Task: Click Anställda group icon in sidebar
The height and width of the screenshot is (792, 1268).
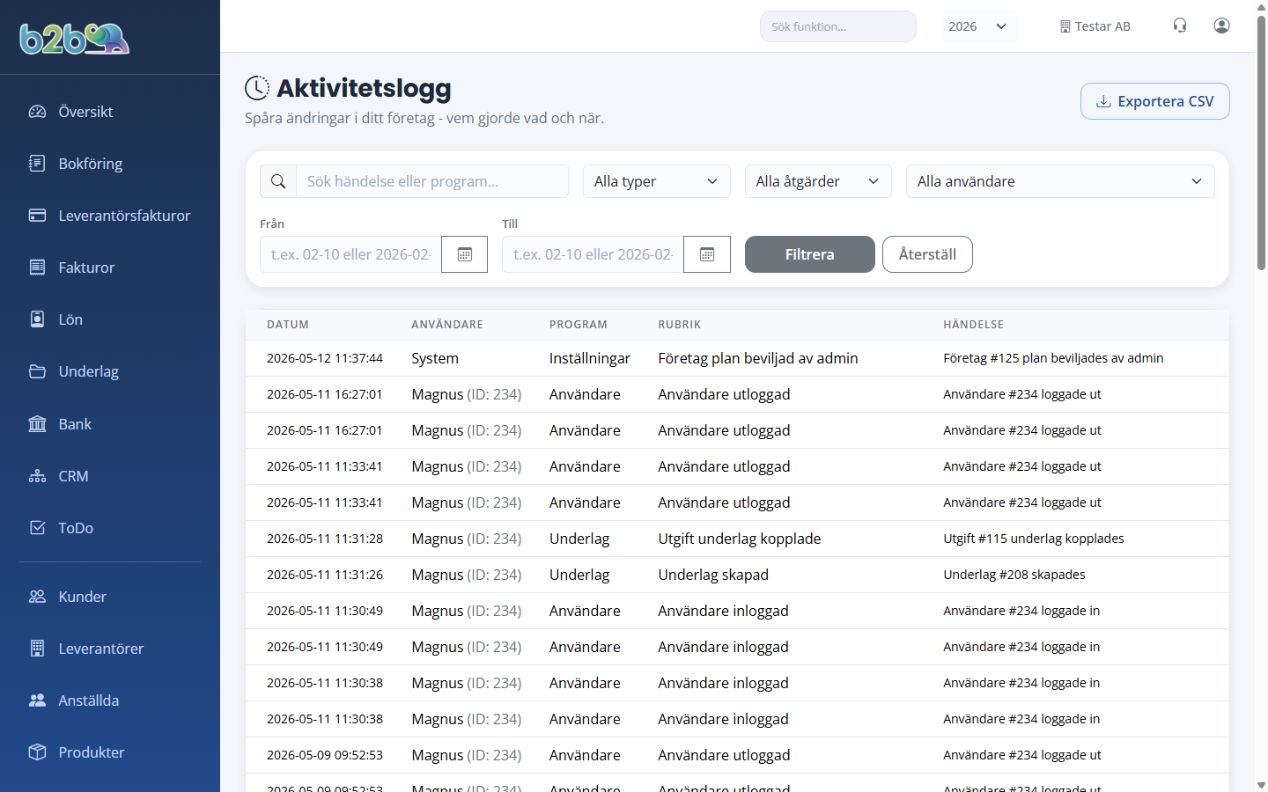Action: click(x=37, y=700)
